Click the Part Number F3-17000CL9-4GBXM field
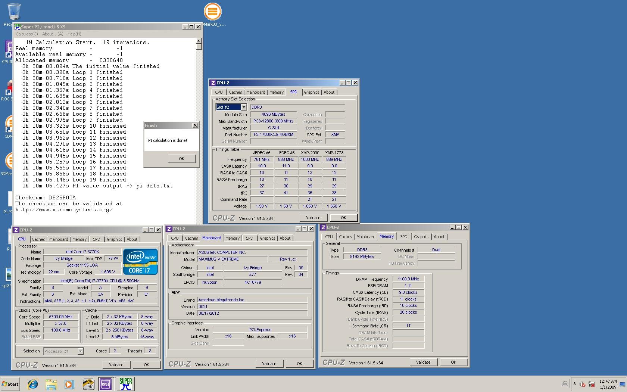The image size is (627, 392). tap(274, 134)
